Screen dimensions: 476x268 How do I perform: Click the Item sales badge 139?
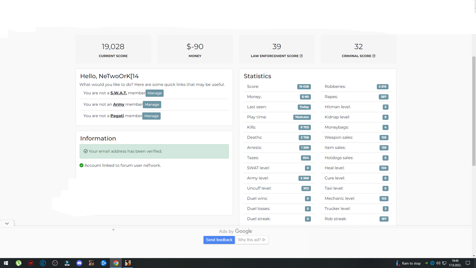tap(384, 148)
